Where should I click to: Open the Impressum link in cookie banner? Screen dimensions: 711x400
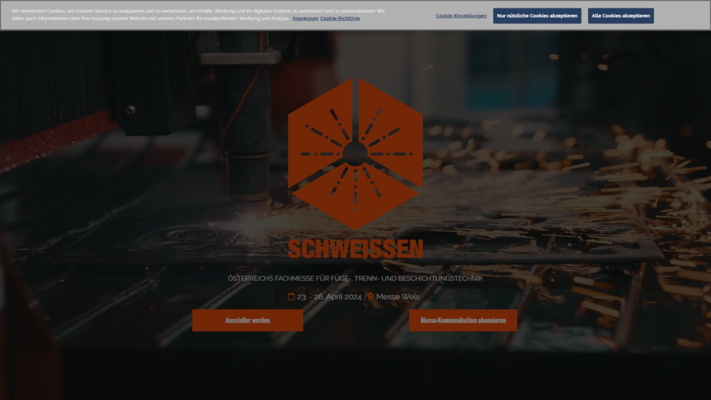click(306, 19)
